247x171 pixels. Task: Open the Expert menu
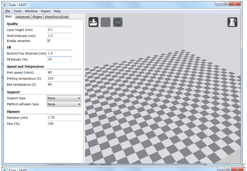[x=46, y=11]
